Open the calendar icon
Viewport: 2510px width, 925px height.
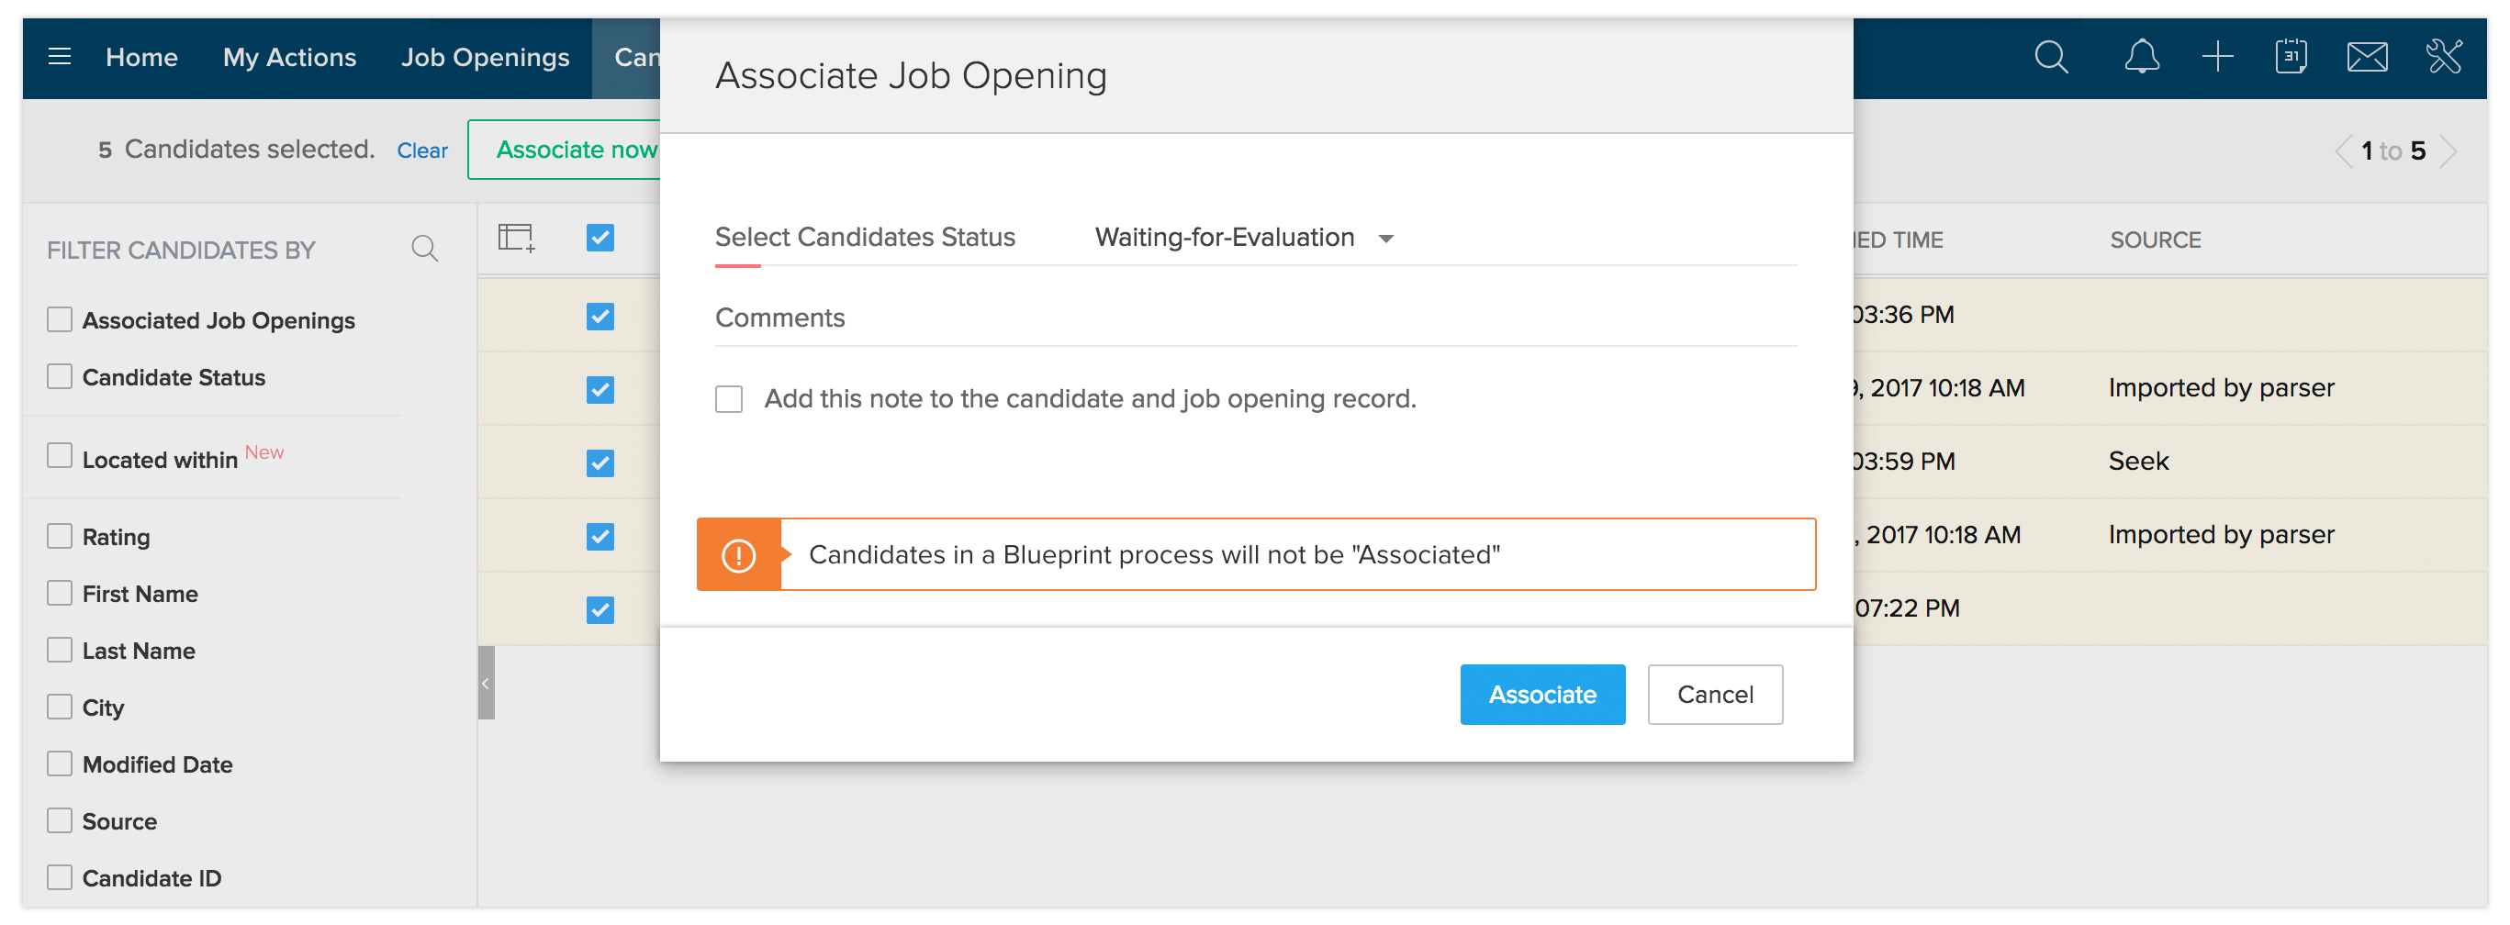[x=2290, y=57]
